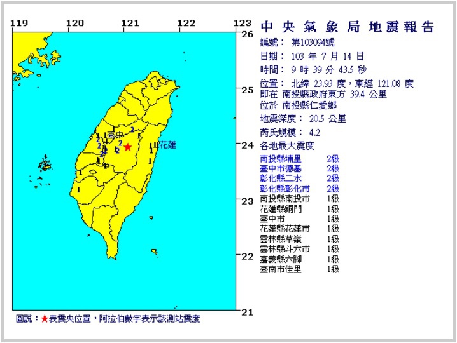Click the latitude axis label 24

[248, 145]
